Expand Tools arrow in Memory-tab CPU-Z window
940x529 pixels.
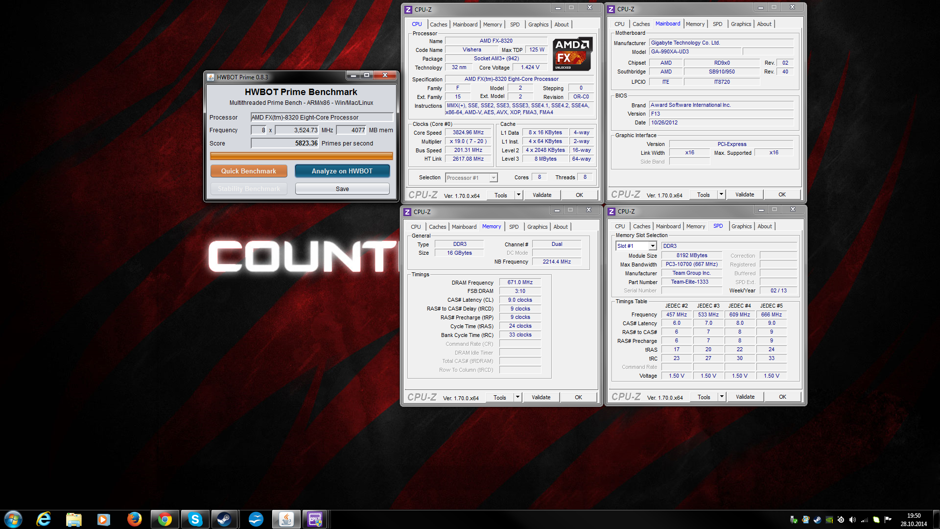(x=517, y=397)
